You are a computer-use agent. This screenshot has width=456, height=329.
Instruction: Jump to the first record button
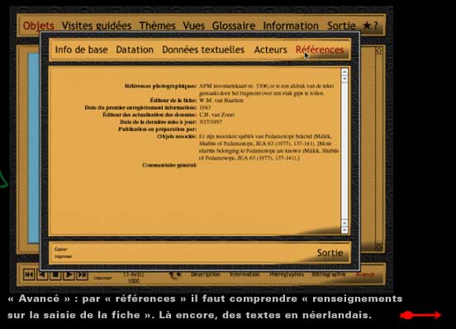[x=29, y=275]
